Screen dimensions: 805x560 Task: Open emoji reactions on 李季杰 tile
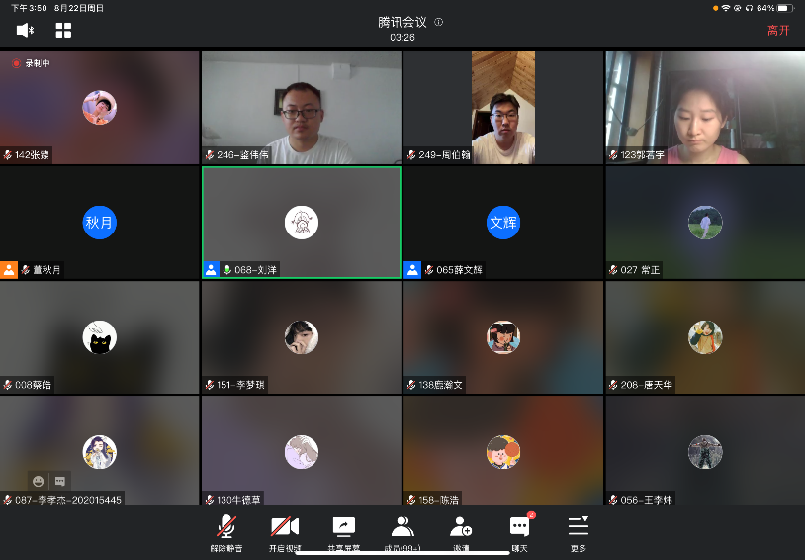[38, 481]
